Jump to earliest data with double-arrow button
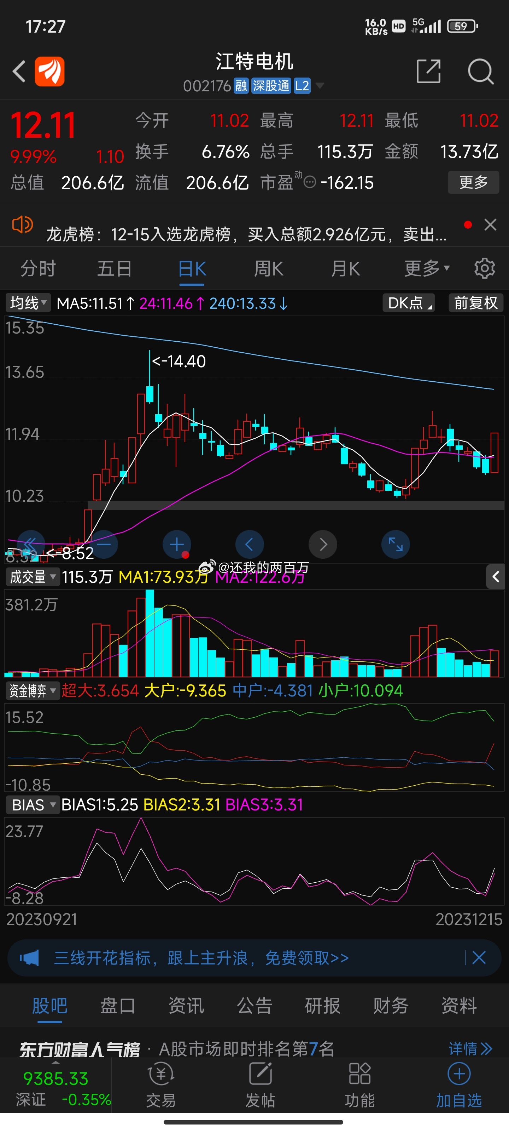The image size is (509, 1133). (x=31, y=545)
